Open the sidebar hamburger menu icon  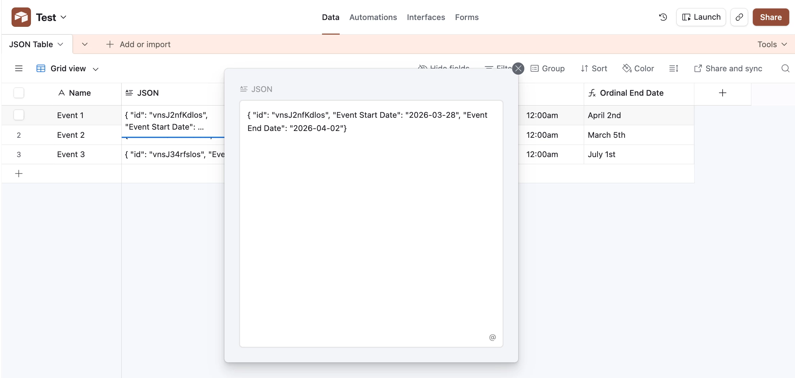(19, 69)
